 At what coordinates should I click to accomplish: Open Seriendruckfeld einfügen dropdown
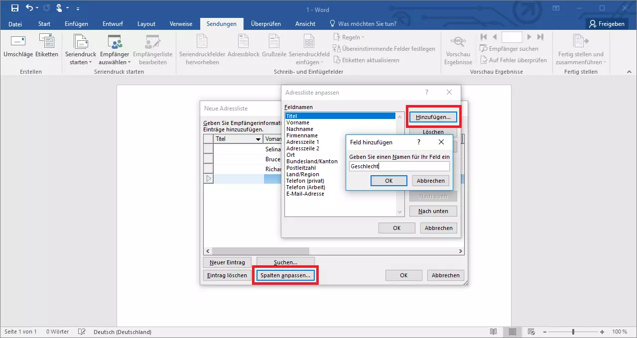click(x=309, y=50)
